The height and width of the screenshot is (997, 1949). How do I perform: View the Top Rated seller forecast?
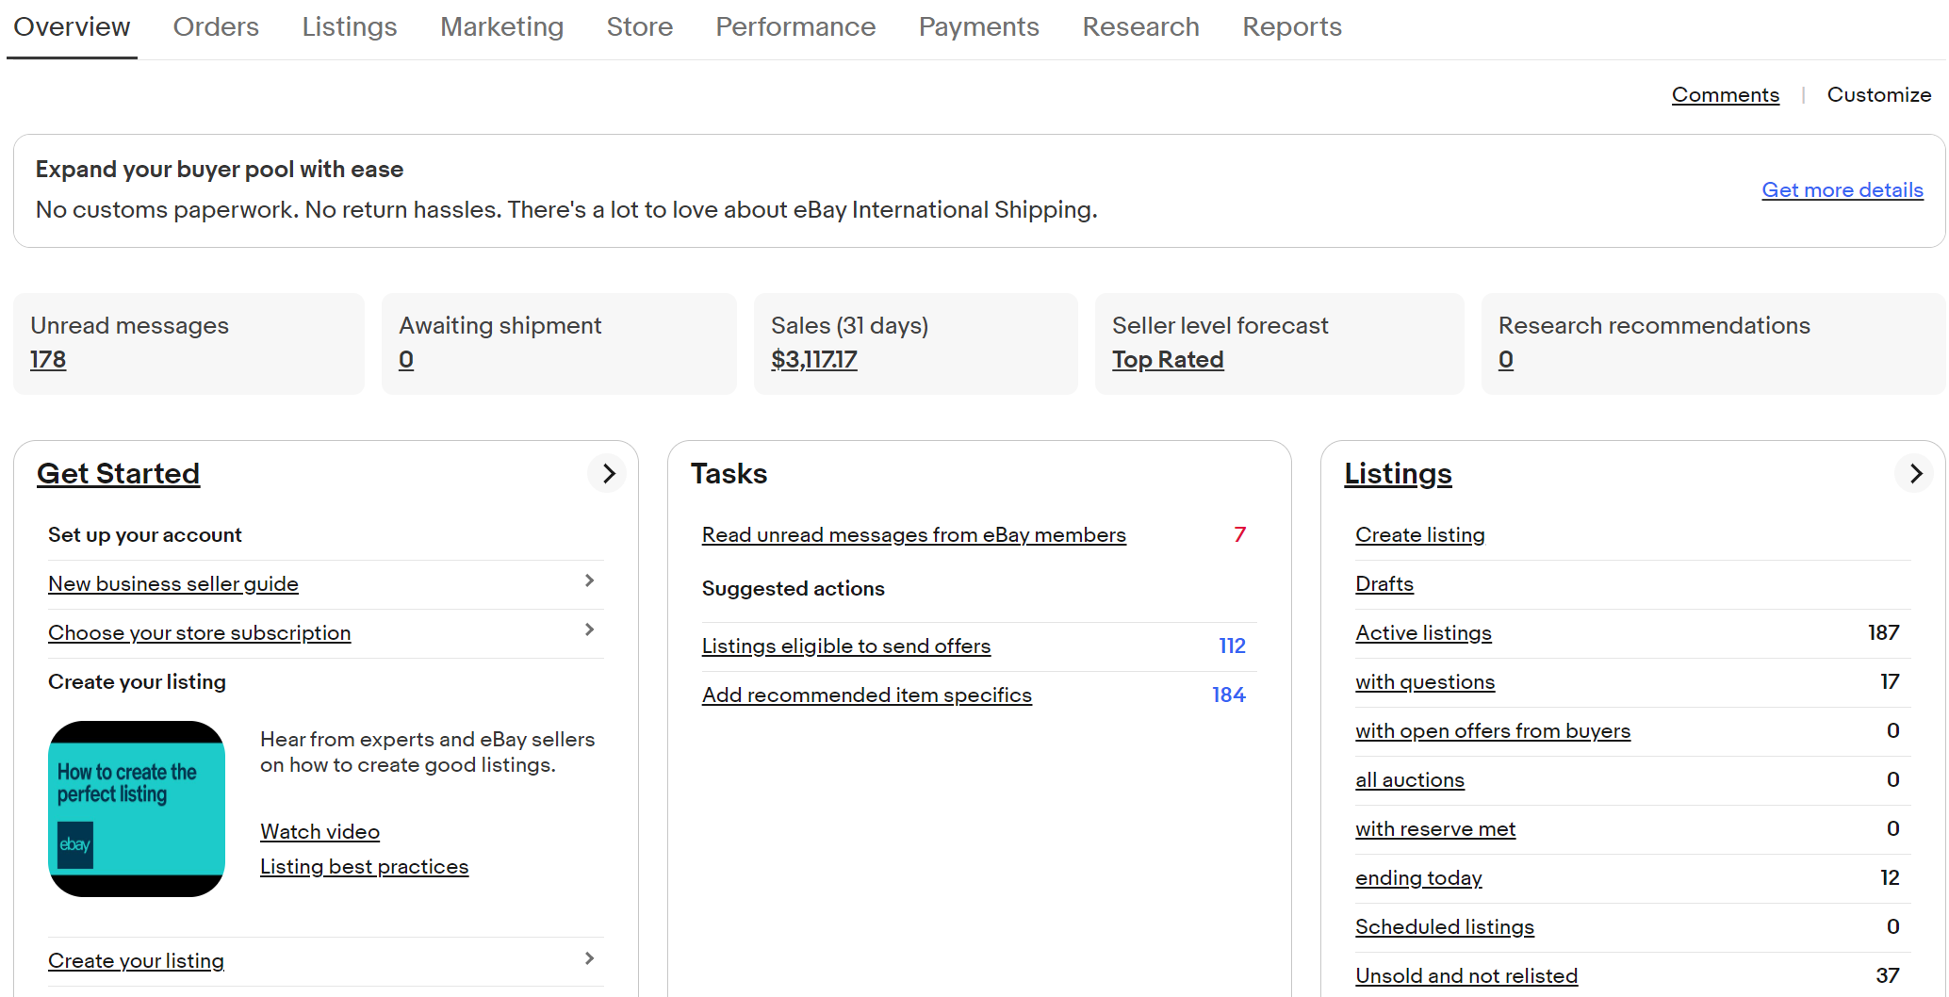1168,360
